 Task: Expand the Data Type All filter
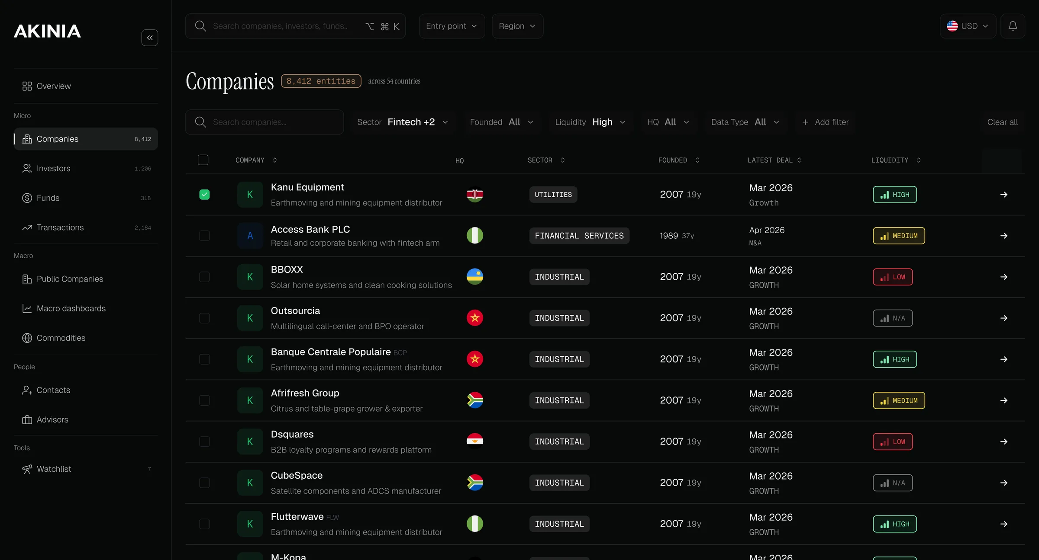(745, 122)
